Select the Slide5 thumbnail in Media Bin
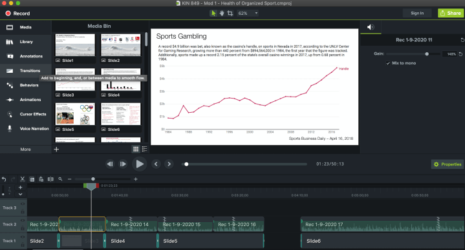Image resolution: width=465 pixels, height=250 pixels. pos(75,114)
